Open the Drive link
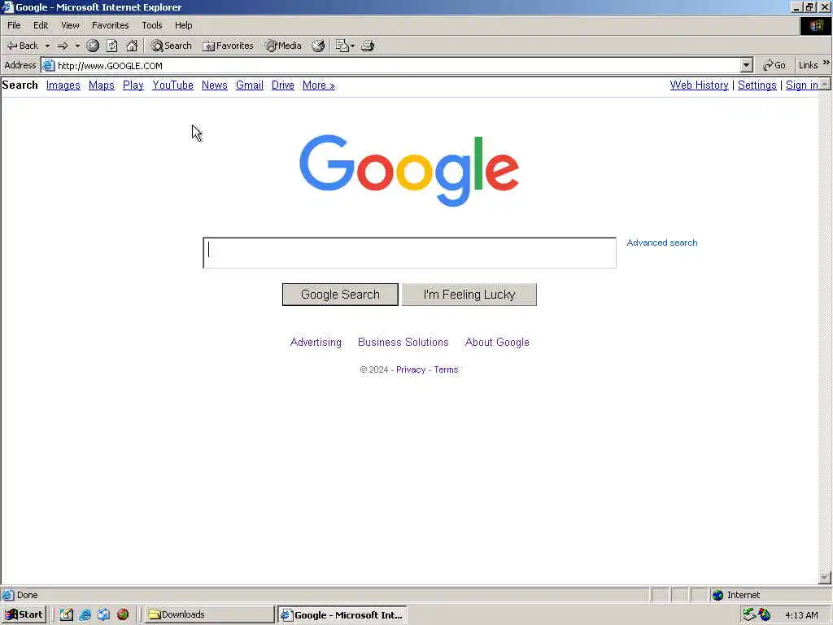The width and height of the screenshot is (833, 625). point(282,85)
